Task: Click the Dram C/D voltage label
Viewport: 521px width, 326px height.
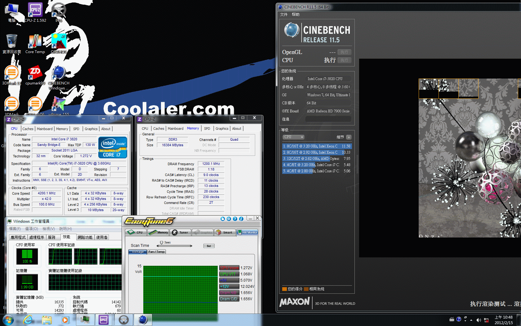Action: 229,299
